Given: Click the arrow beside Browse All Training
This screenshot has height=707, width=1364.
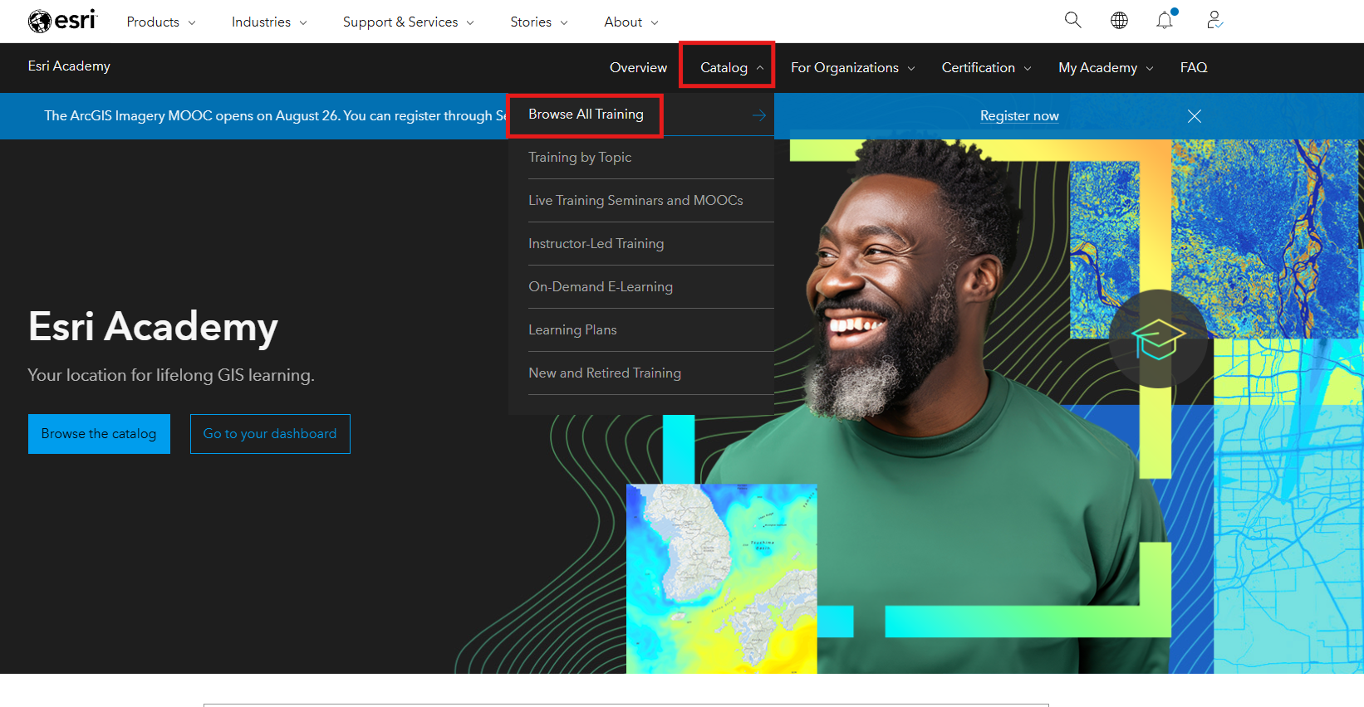Looking at the screenshot, I should (759, 115).
